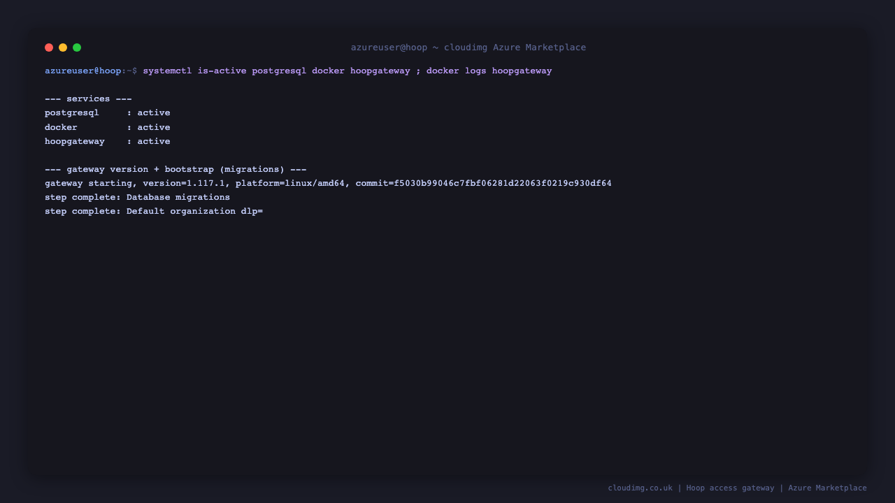The image size is (895, 503).
Task: Click the 'docker logs hoopgateway' command text
Action: 489,71
